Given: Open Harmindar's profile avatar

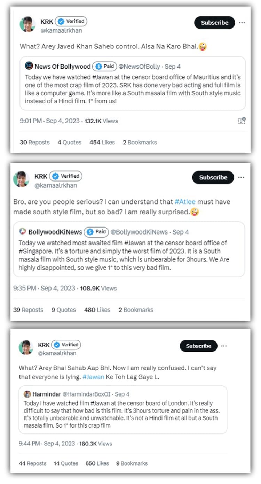Looking at the screenshot, I should pyautogui.click(x=27, y=394).
